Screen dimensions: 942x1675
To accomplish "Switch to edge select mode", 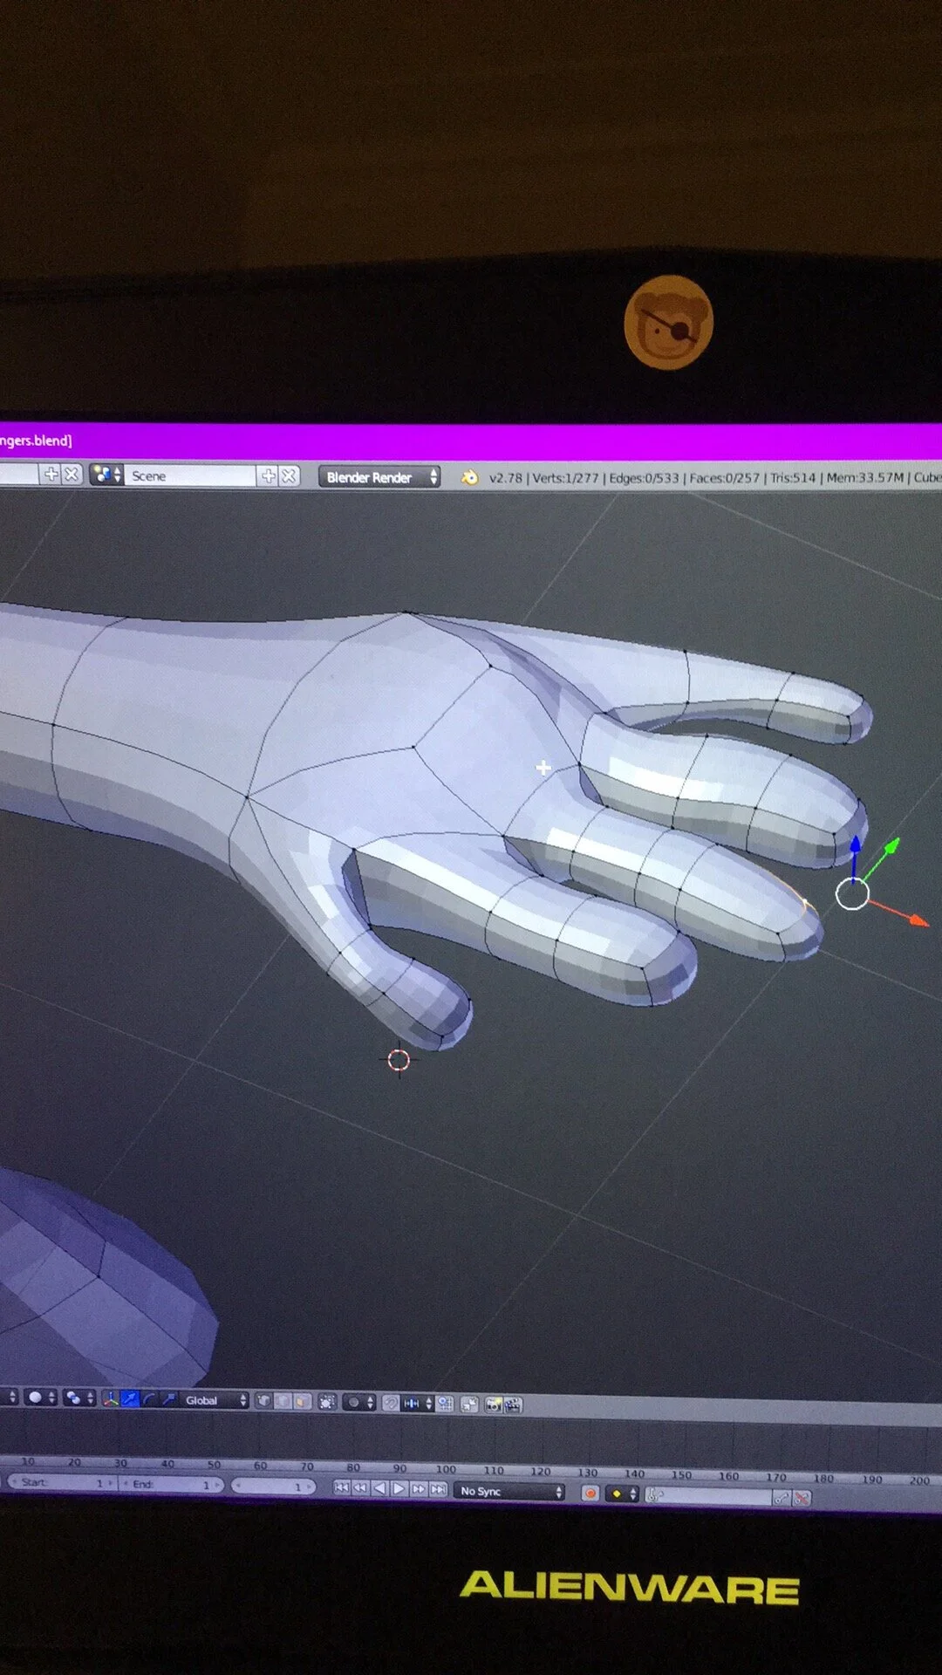I will (x=283, y=1401).
